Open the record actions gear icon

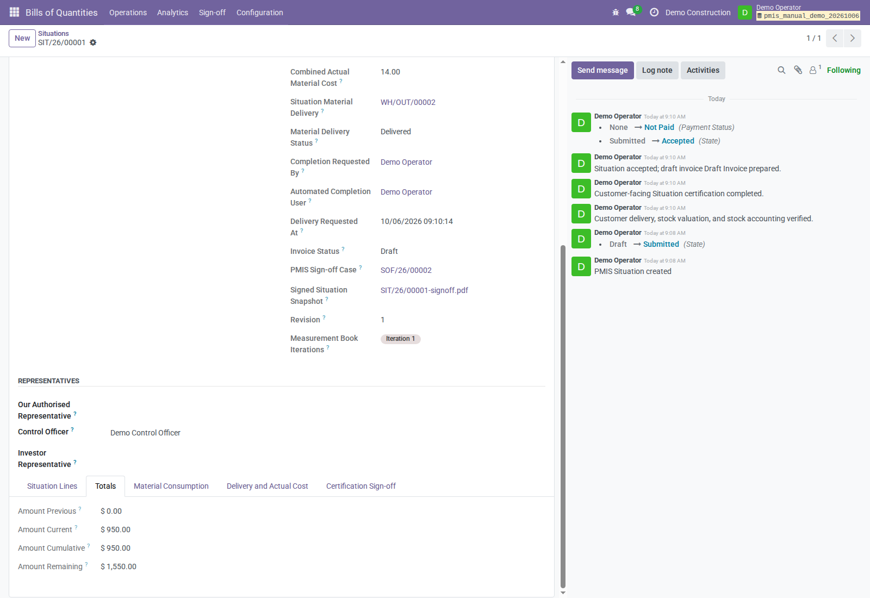point(93,42)
